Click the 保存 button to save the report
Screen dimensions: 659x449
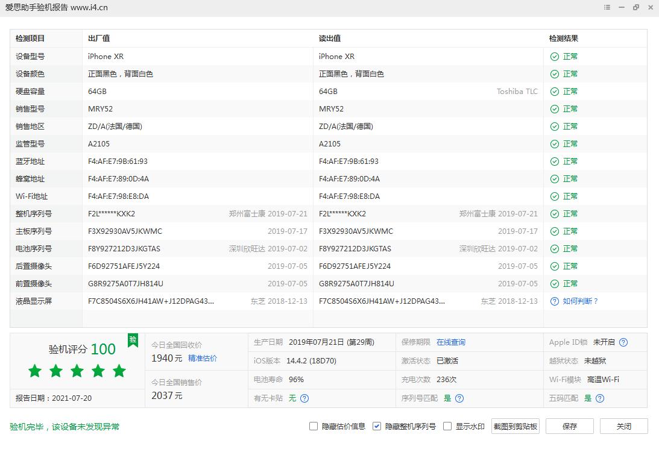tap(569, 426)
